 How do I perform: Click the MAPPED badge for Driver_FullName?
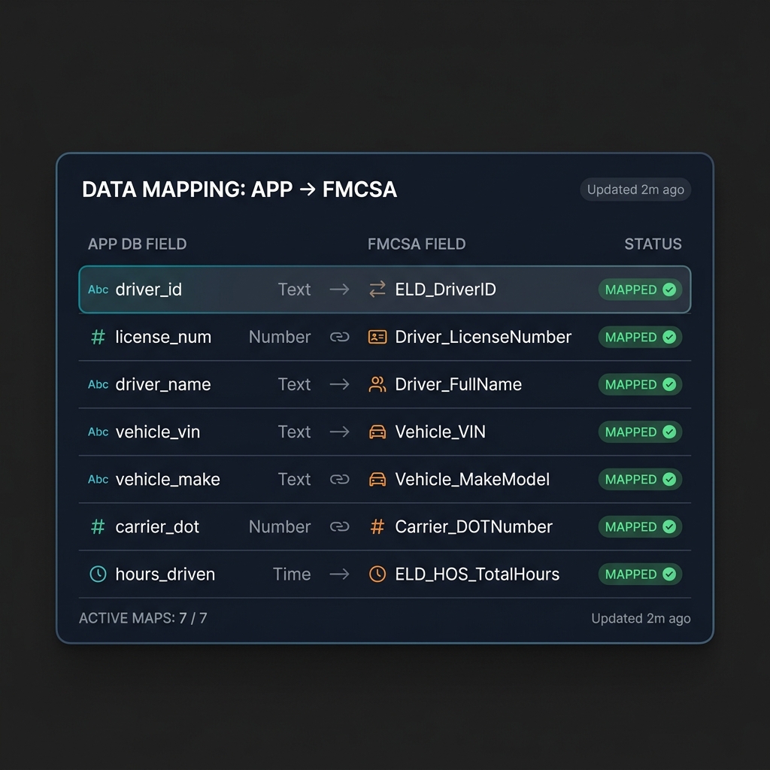coord(640,384)
